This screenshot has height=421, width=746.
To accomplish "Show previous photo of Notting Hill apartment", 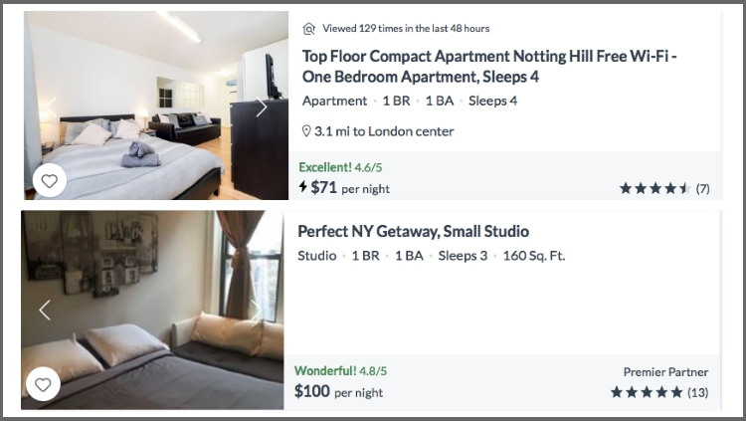I will (48, 107).
